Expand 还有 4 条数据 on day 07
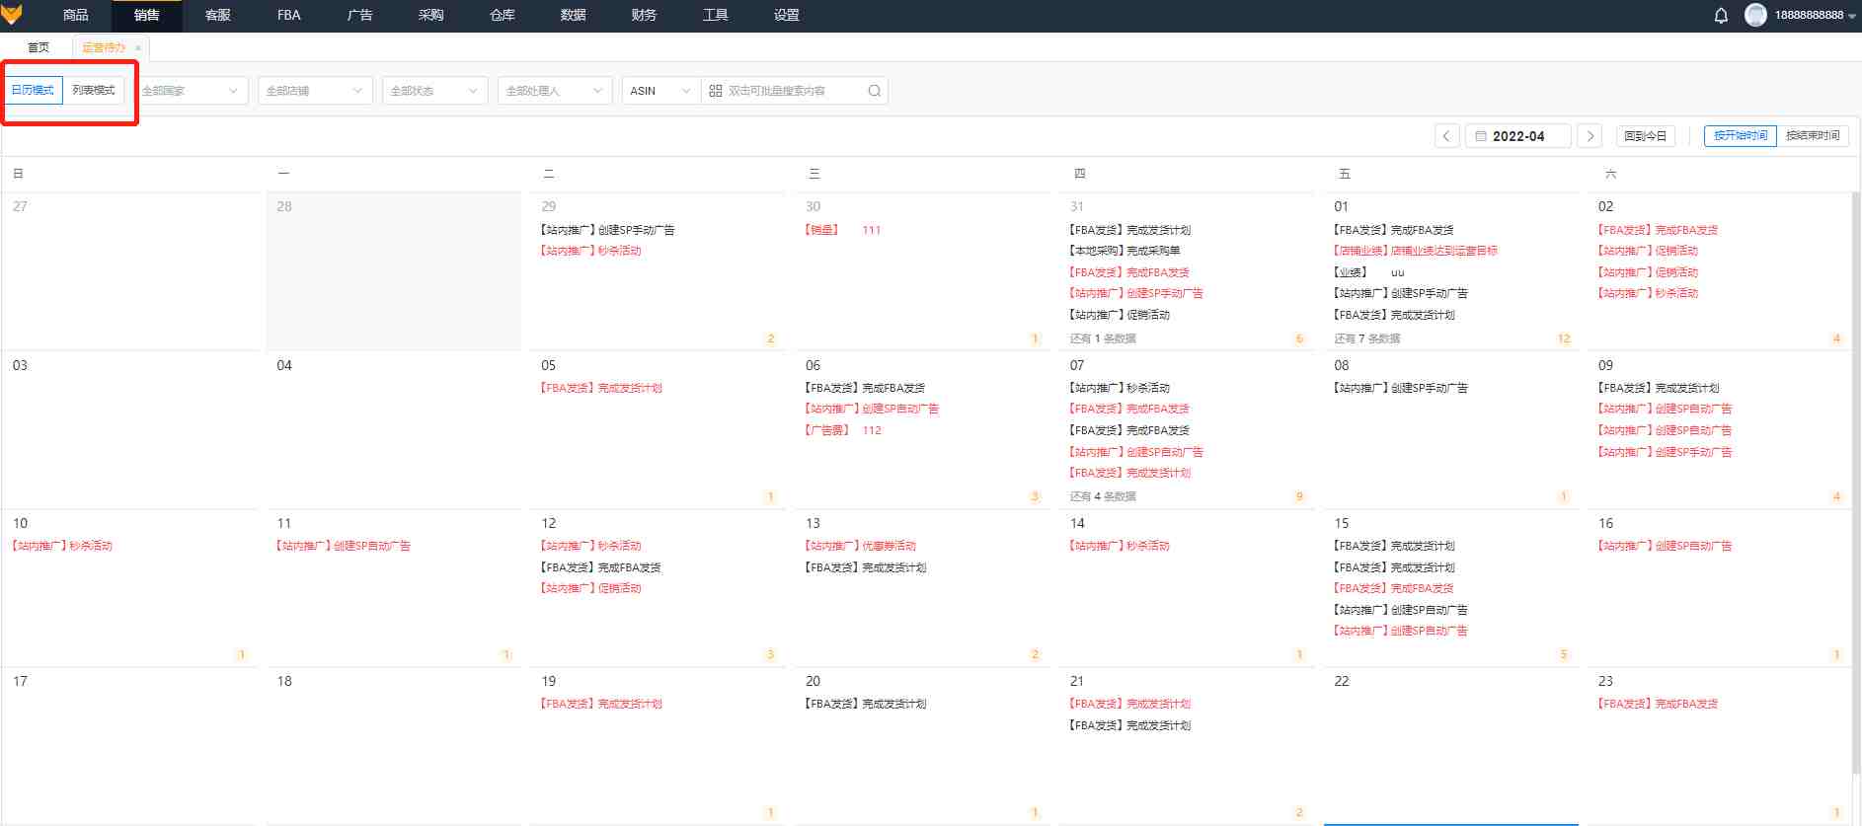Image resolution: width=1862 pixels, height=826 pixels. [x=1103, y=496]
